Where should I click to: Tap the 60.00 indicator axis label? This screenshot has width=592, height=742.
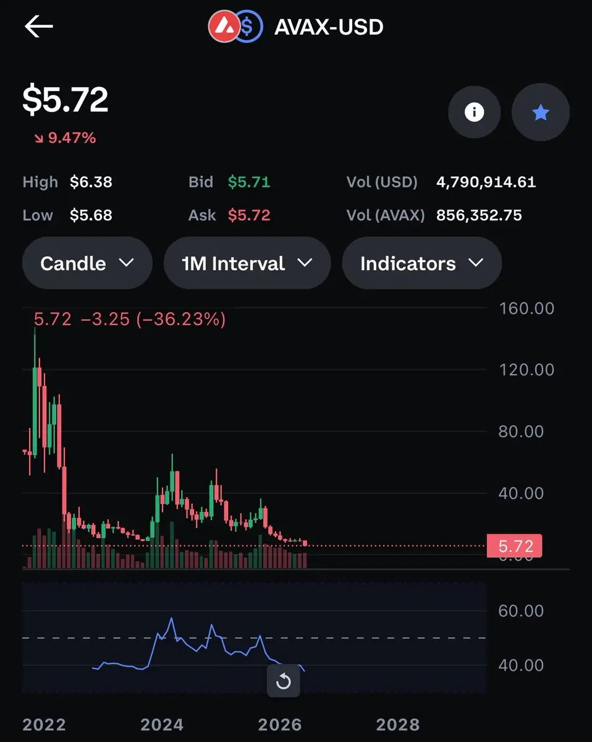click(521, 611)
